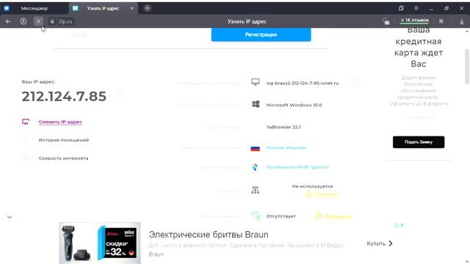Click the page title Узнать IP адрес in address bar
Image resolution: width=470 pixels, height=264 pixels.
(x=247, y=21)
